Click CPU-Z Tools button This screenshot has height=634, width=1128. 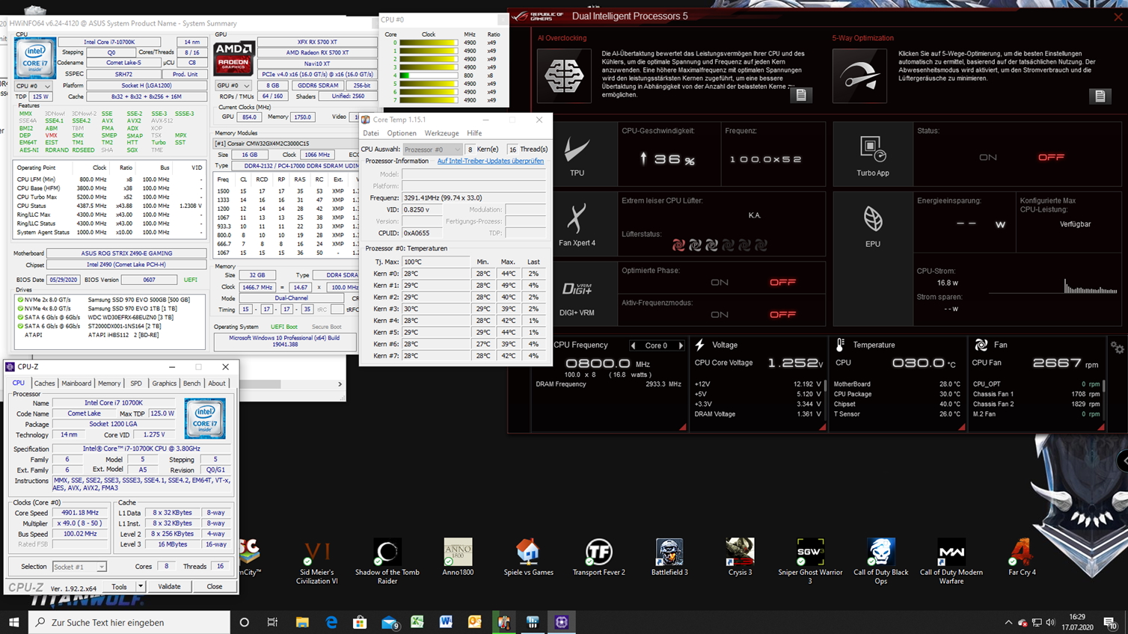pos(120,587)
